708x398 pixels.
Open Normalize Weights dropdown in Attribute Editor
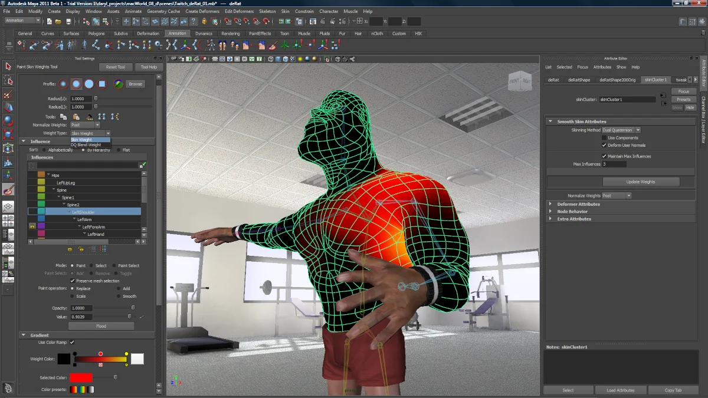point(617,196)
